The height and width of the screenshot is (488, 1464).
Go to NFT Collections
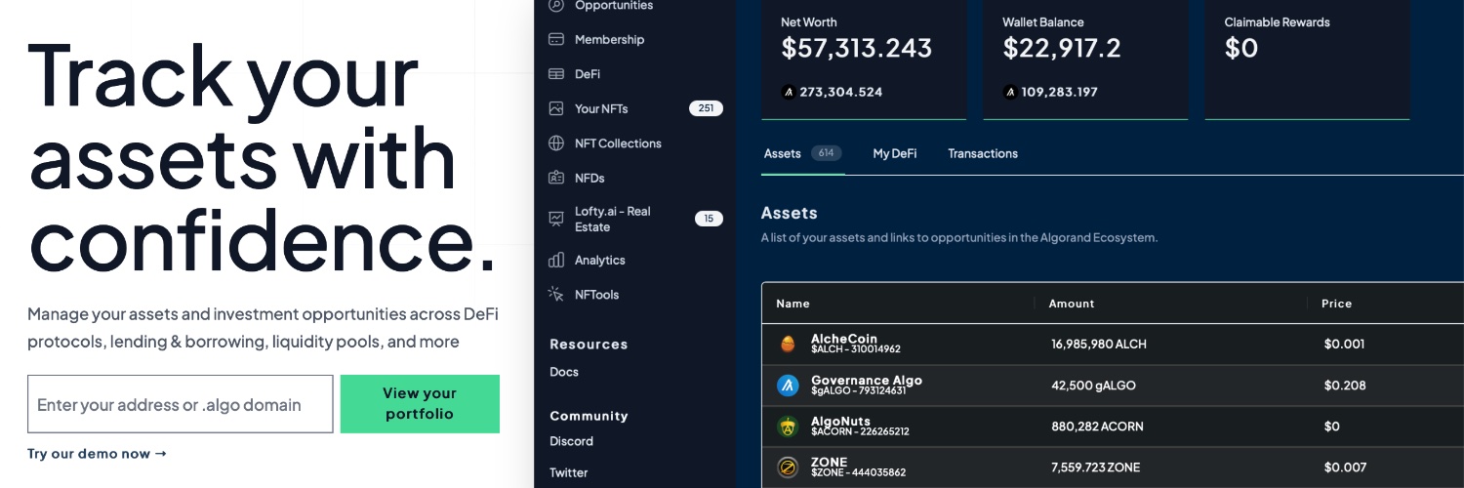[618, 143]
